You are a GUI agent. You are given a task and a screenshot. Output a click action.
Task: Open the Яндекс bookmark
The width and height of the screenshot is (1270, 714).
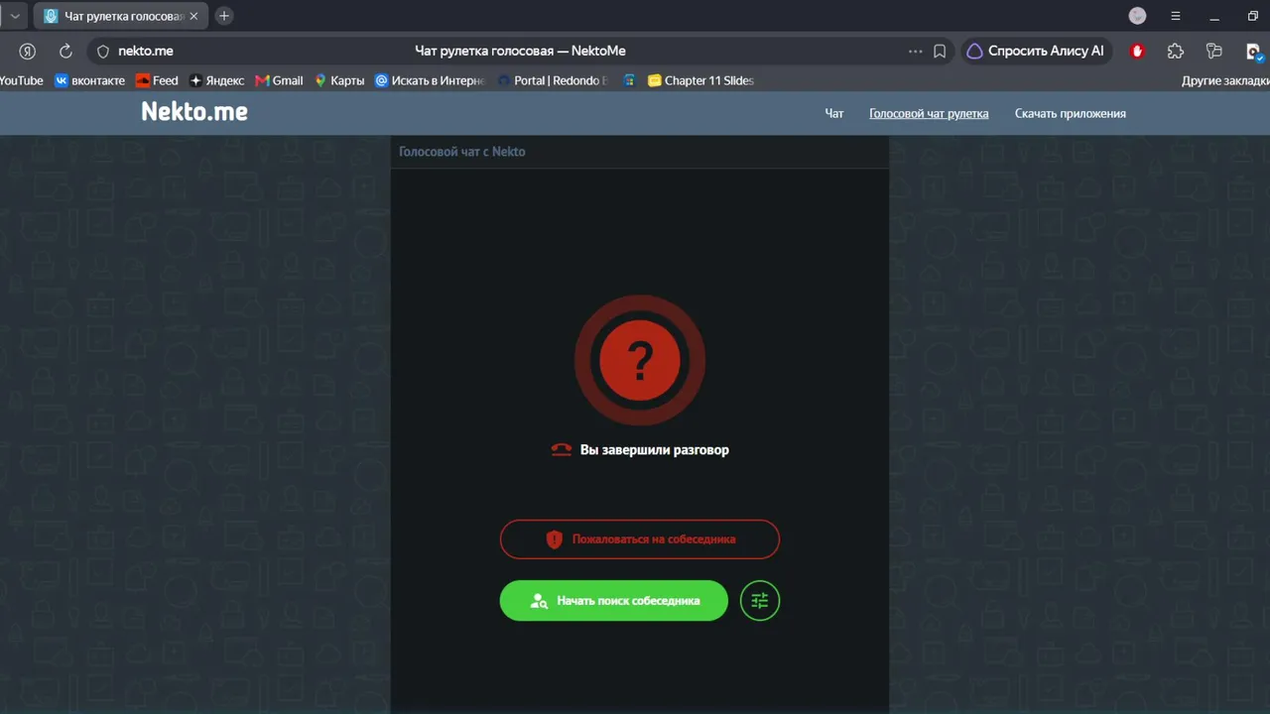point(216,80)
